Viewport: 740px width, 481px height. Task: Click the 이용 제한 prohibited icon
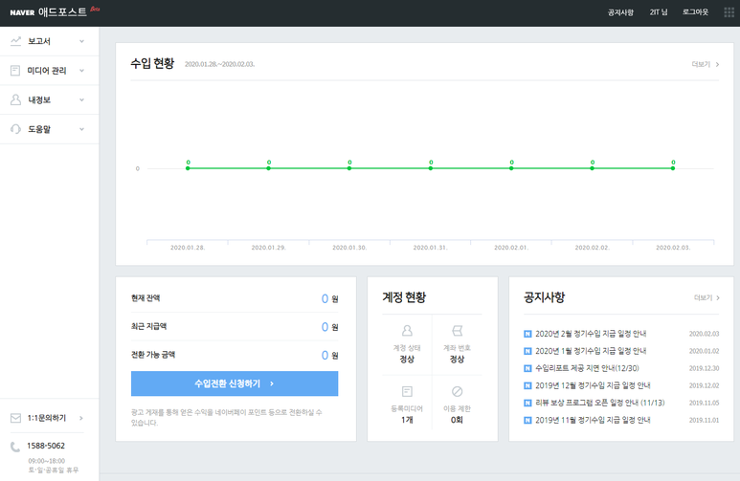[457, 391]
